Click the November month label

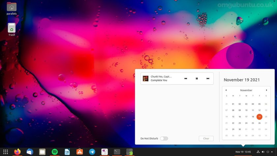[246, 90]
